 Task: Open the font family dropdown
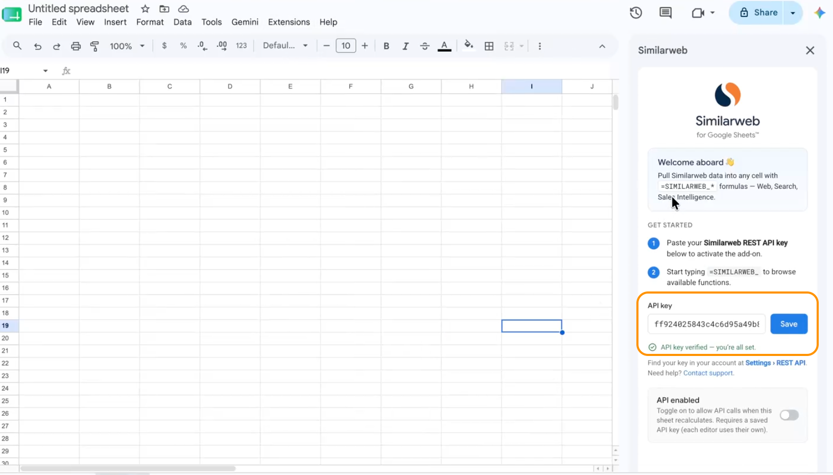click(285, 46)
